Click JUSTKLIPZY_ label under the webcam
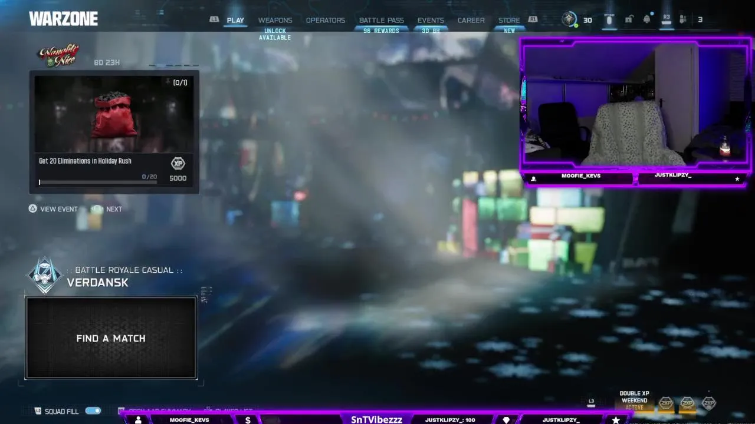 point(673,175)
